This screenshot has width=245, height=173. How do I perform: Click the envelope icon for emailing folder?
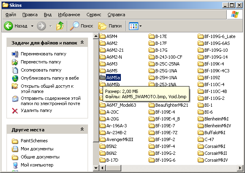15,99
